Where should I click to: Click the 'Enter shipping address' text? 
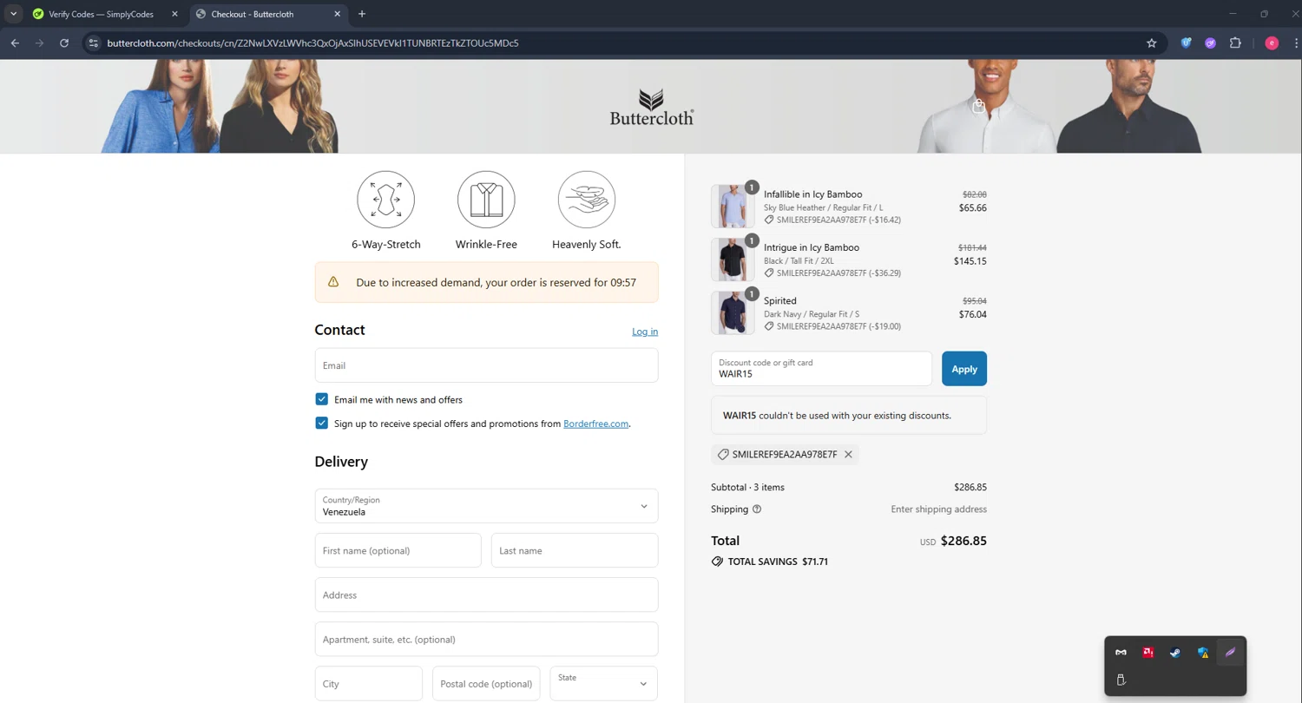[x=938, y=509]
